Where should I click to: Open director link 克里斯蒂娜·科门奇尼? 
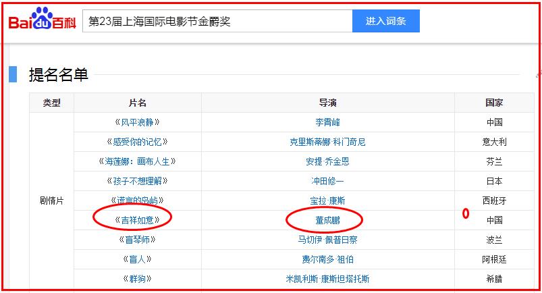[x=327, y=142]
